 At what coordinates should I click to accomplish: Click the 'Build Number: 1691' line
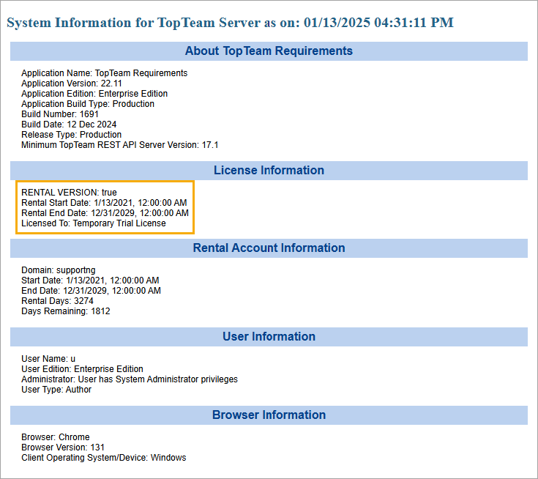(x=60, y=114)
